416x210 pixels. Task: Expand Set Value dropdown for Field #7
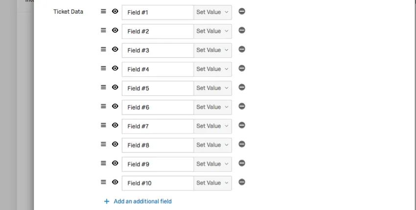click(213, 126)
